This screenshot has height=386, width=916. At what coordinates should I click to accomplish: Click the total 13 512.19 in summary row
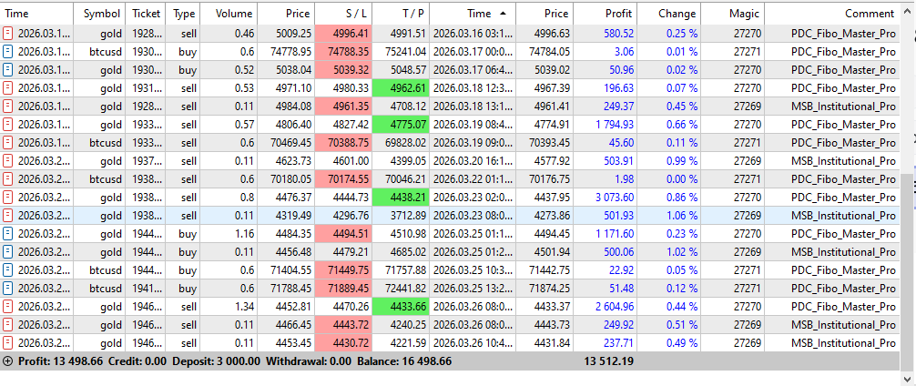(609, 361)
